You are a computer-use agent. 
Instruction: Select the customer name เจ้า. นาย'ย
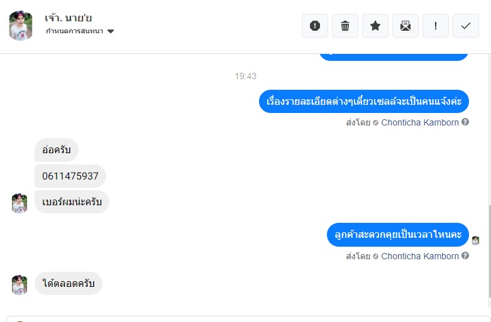click(x=69, y=18)
